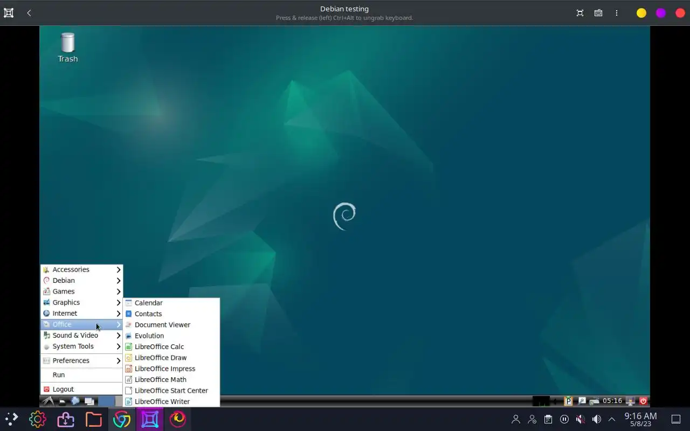
Task: Open Contacts from the Office submenu
Action: click(171, 314)
